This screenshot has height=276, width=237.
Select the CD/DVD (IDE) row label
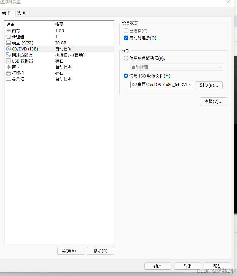25,49
